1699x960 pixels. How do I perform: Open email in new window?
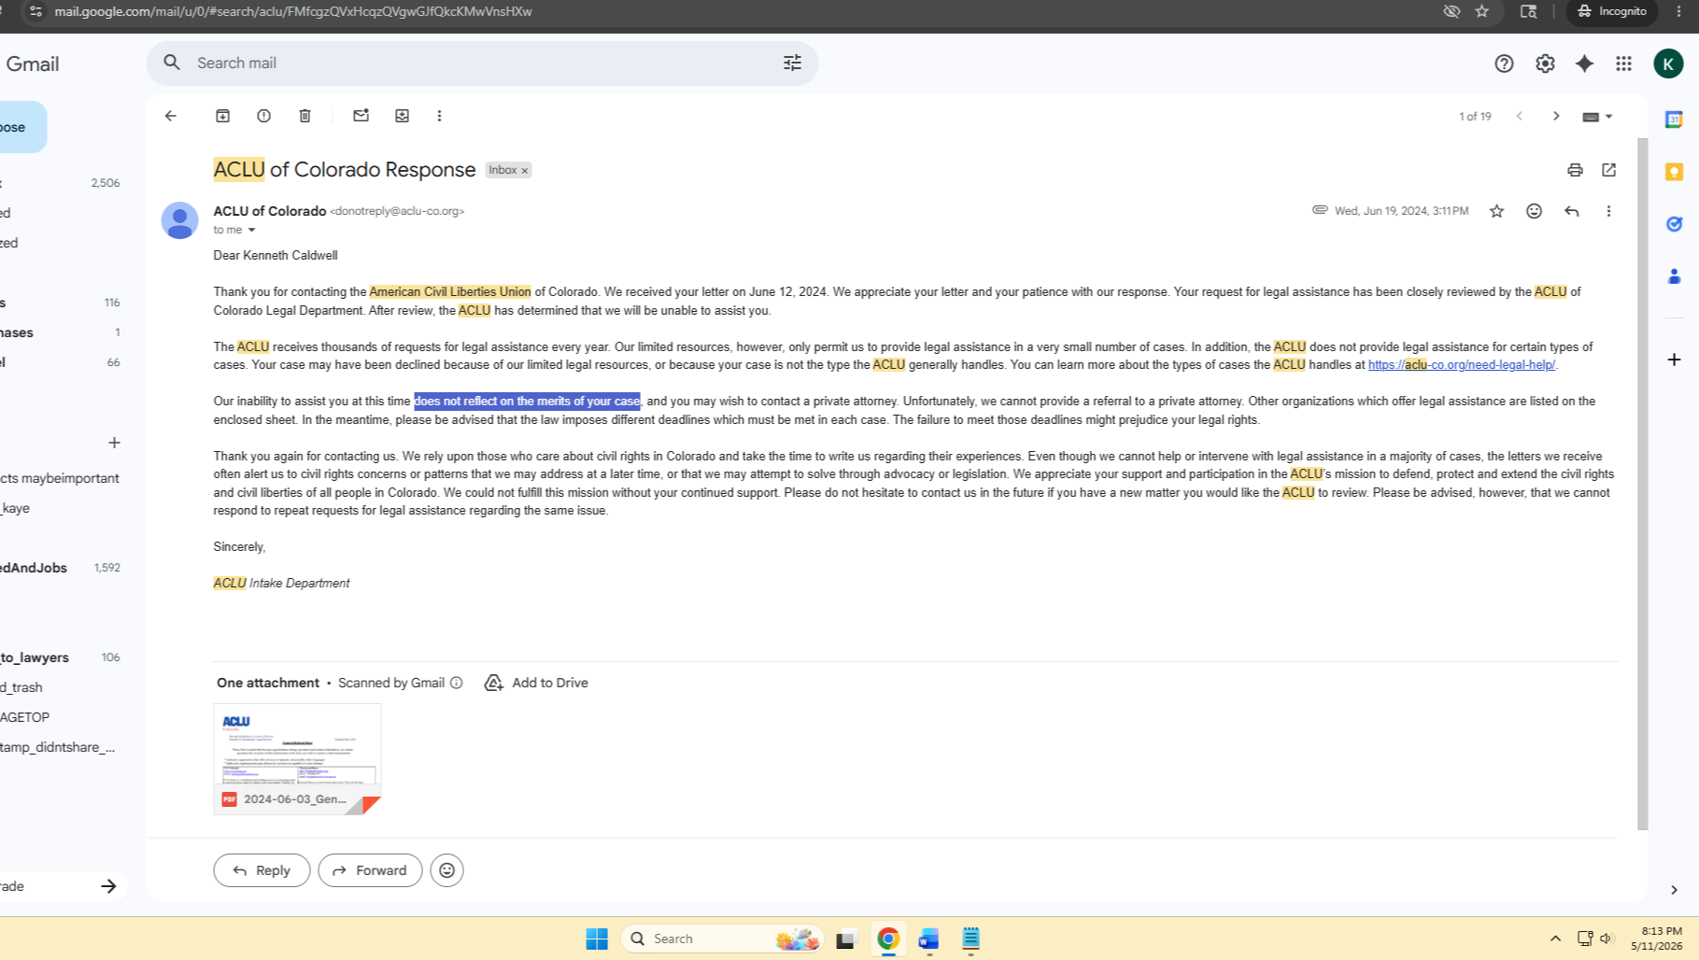pos(1608,170)
